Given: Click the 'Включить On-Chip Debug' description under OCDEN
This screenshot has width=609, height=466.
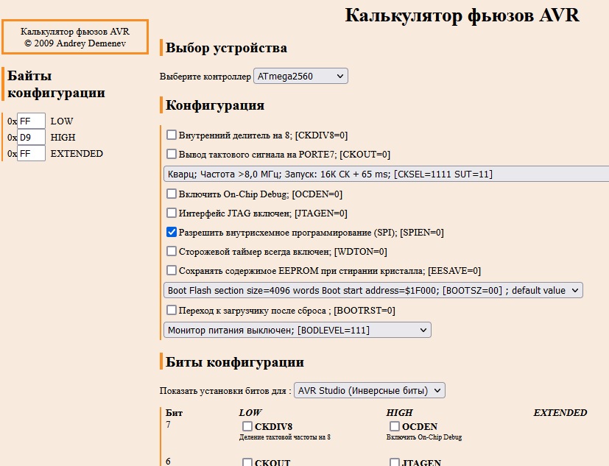Looking at the screenshot, I should tap(424, 437).
